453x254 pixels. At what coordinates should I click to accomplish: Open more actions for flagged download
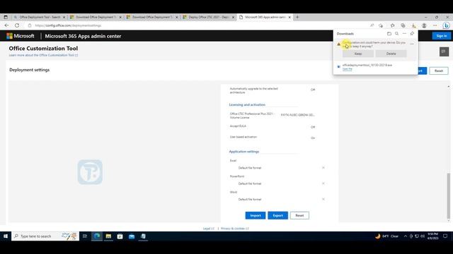pos(412,44)
